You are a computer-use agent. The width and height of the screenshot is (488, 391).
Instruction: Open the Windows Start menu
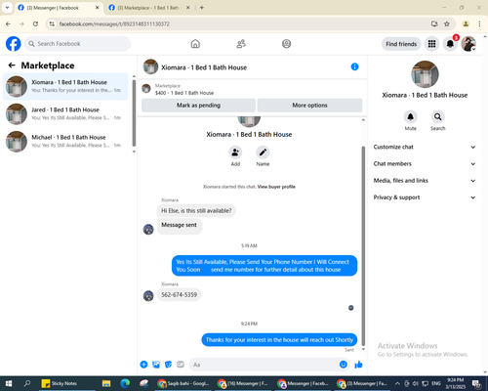point(9,383)
